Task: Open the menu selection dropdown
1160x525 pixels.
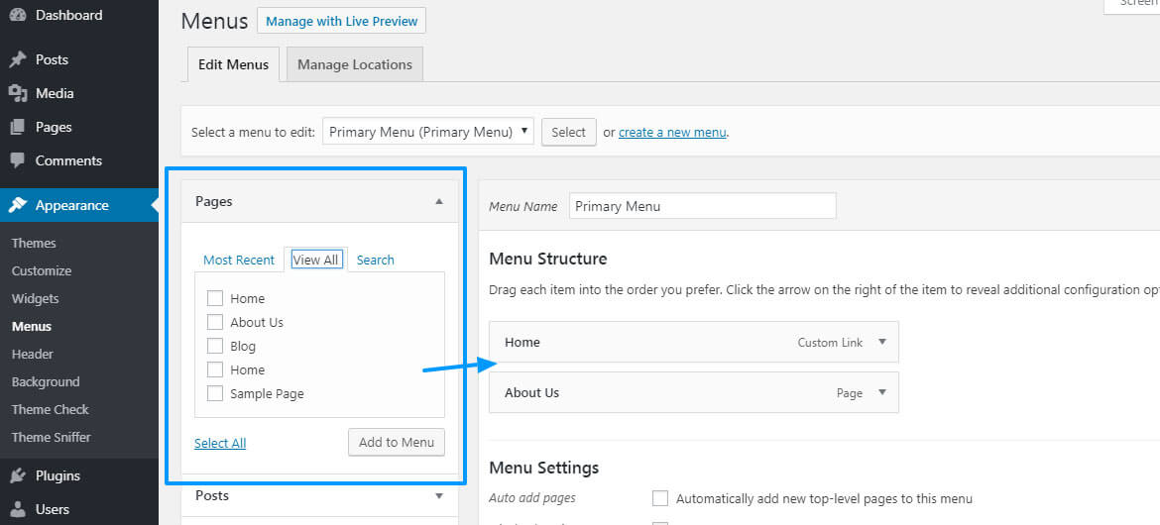Action: click(428, 132)
